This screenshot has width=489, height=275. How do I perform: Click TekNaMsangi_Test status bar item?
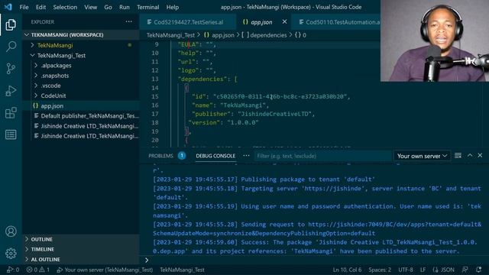click(x=182, y=270)
